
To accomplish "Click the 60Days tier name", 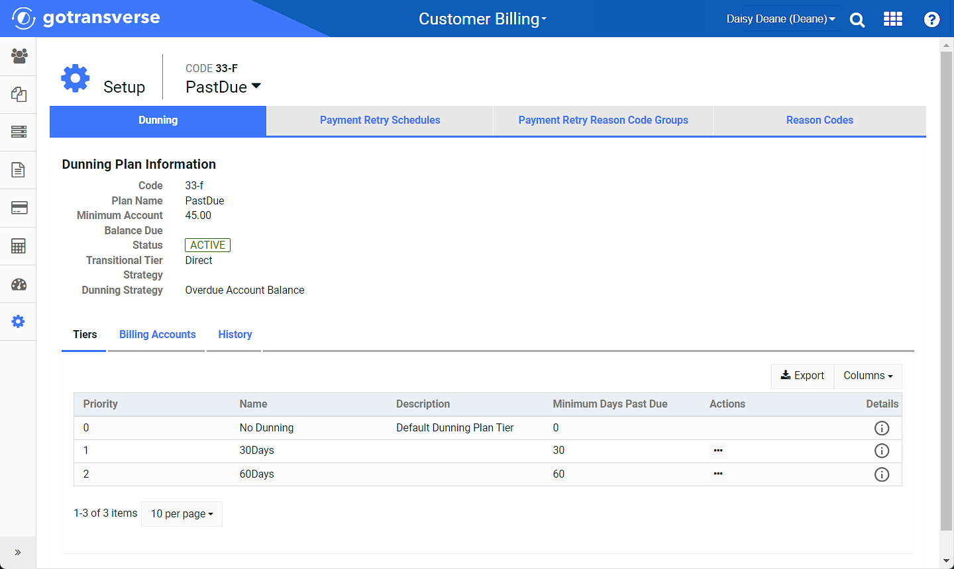I will coord(256,474).
